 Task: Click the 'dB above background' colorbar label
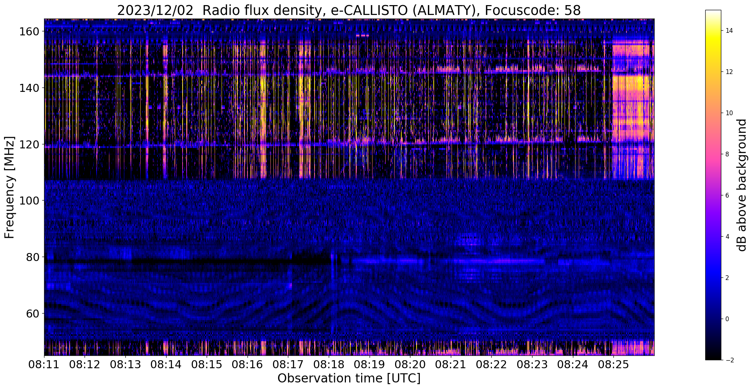click(742, 185)
